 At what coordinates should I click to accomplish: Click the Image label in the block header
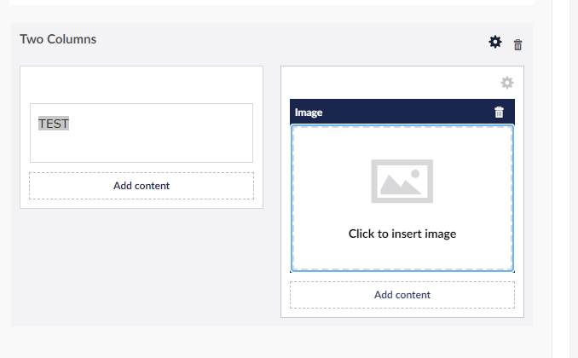(x=309, y=112)
